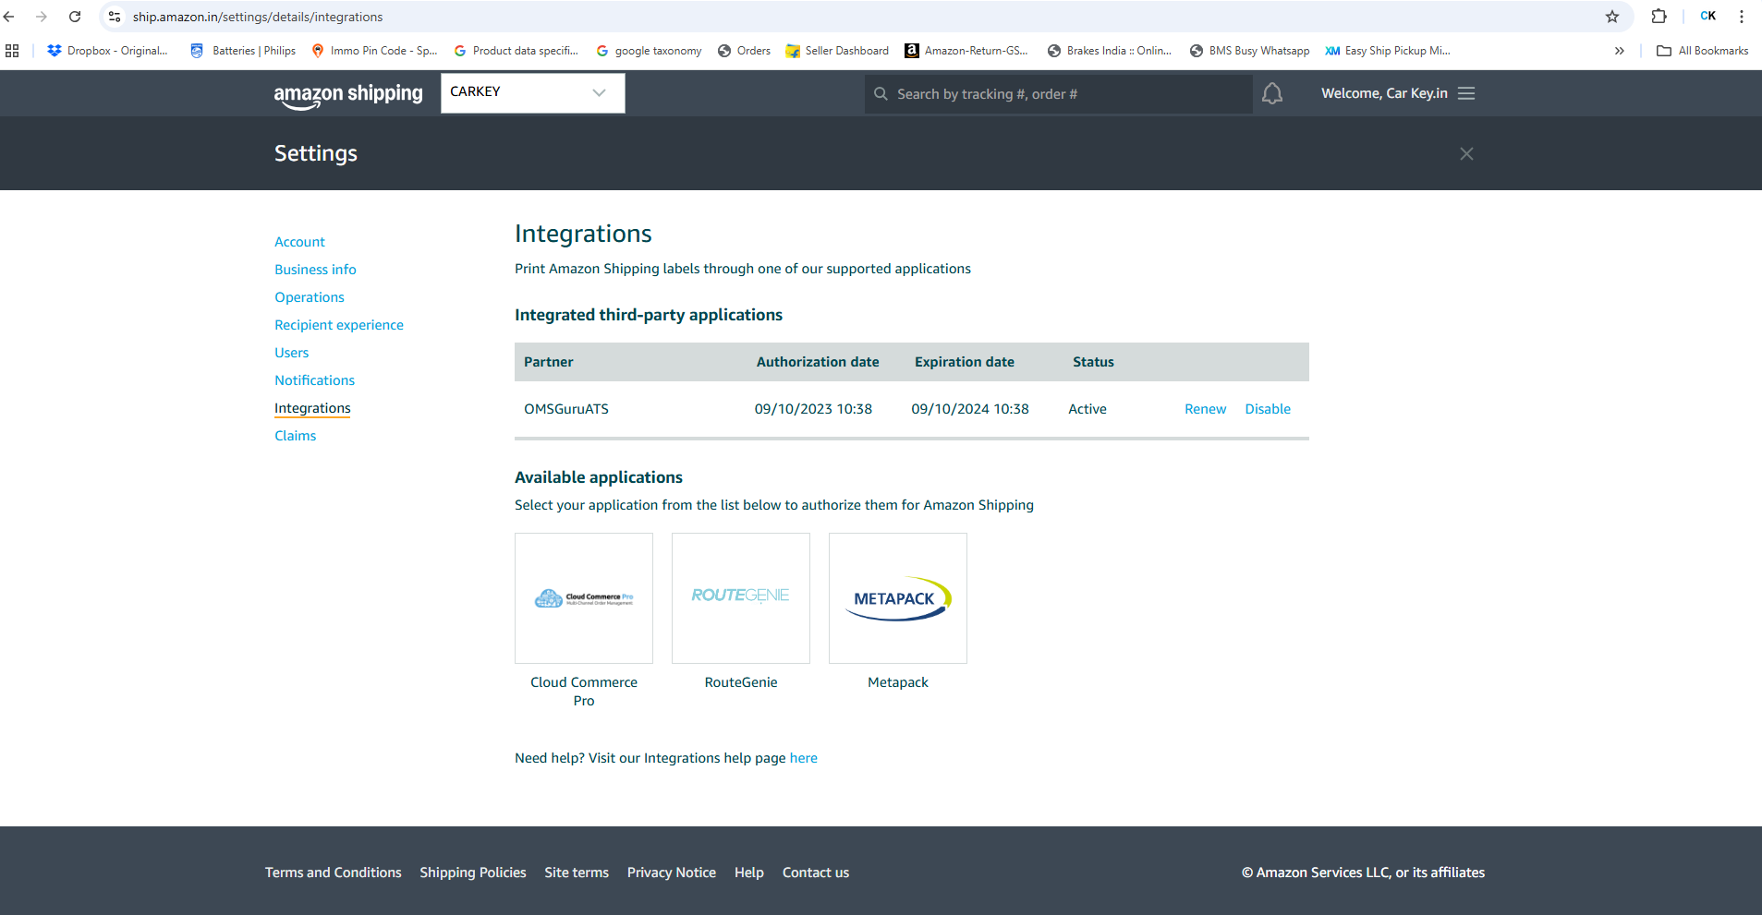Open the Chrome three-dot menu

(1742, 17)
